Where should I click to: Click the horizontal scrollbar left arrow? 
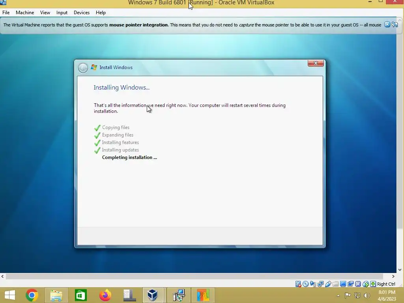2,276
